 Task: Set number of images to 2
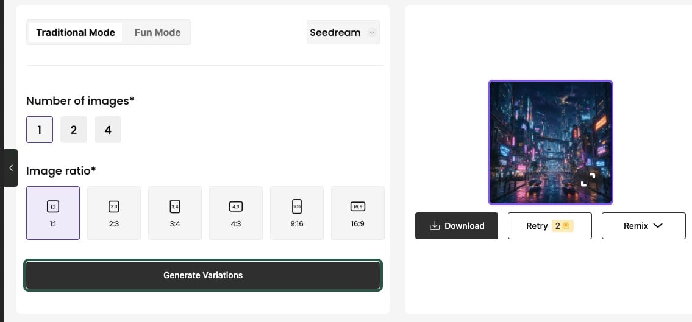coord(74,130)
